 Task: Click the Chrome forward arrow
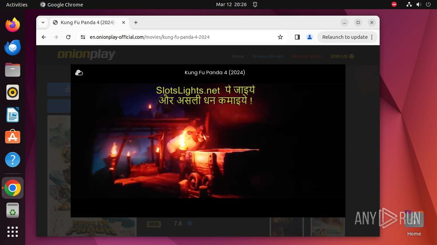click(56, 37)
